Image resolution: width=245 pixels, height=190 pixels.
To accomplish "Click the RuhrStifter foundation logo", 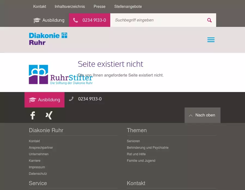I will tap(61, 74).
